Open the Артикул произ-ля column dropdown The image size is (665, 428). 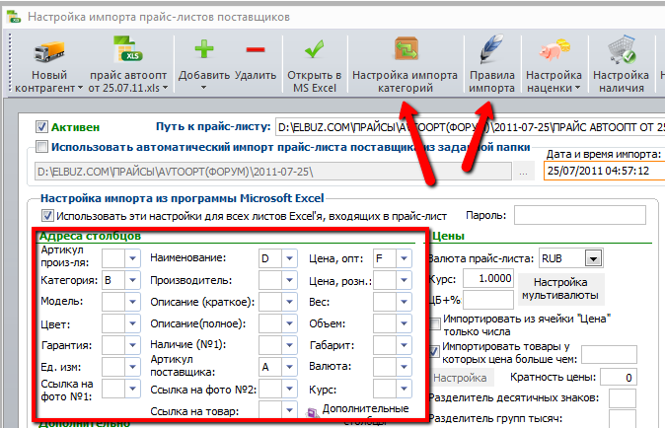click(132, 258)
